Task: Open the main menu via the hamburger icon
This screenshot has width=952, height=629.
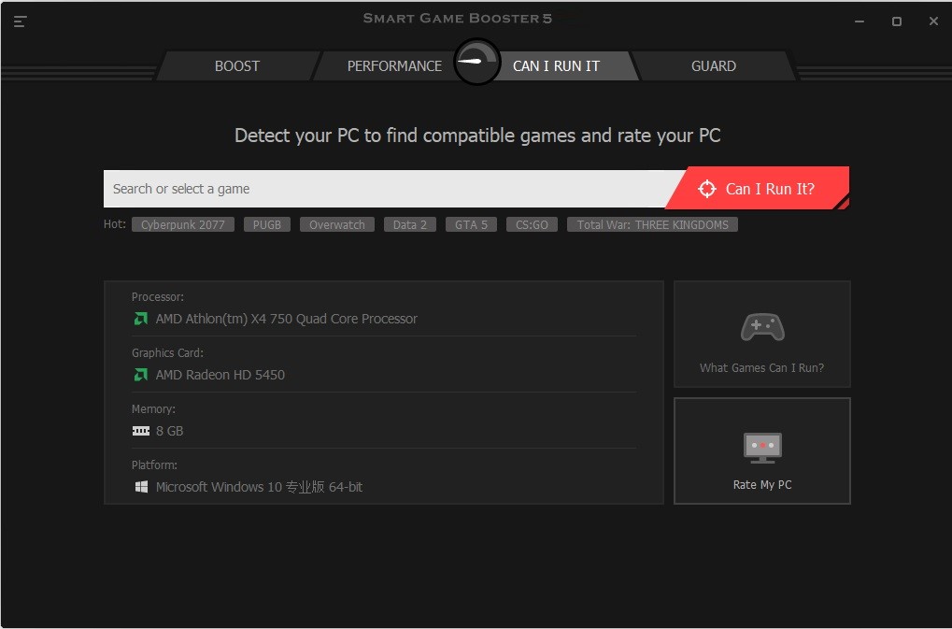Action: (20, 21)
